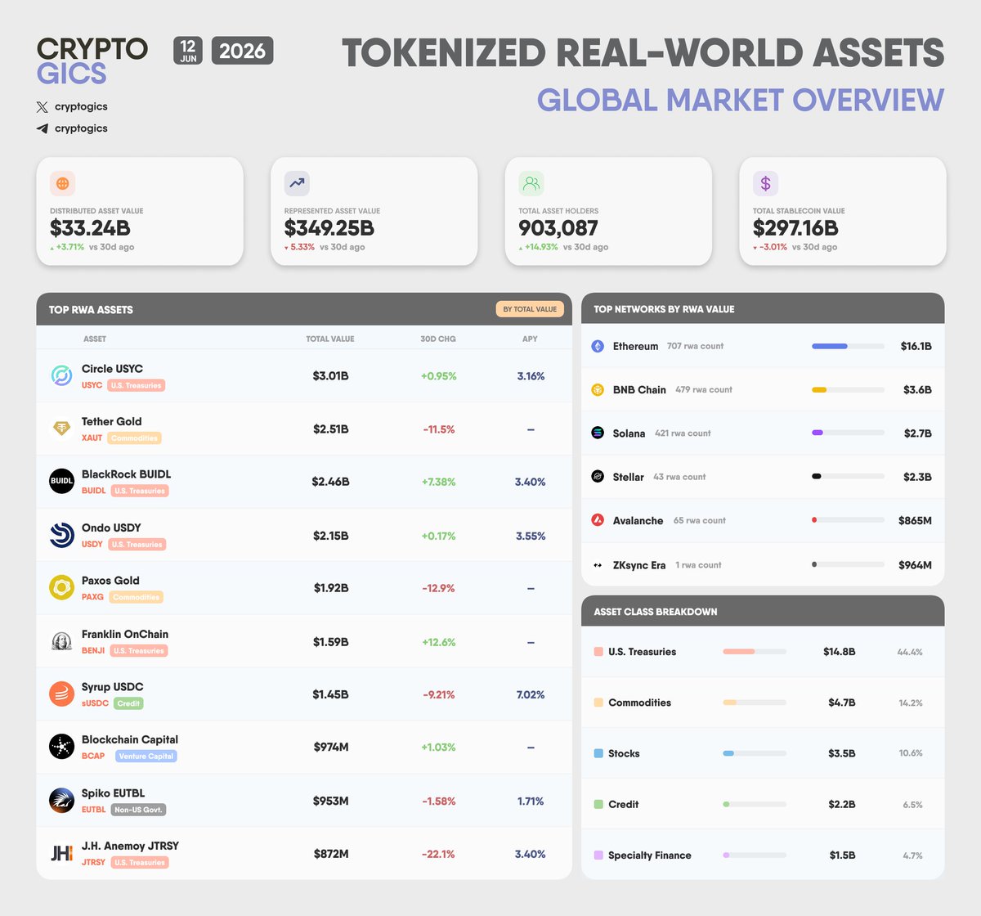
Task: Click the Commodities tag under Tether Gold
Action: [x=134, y=438]
